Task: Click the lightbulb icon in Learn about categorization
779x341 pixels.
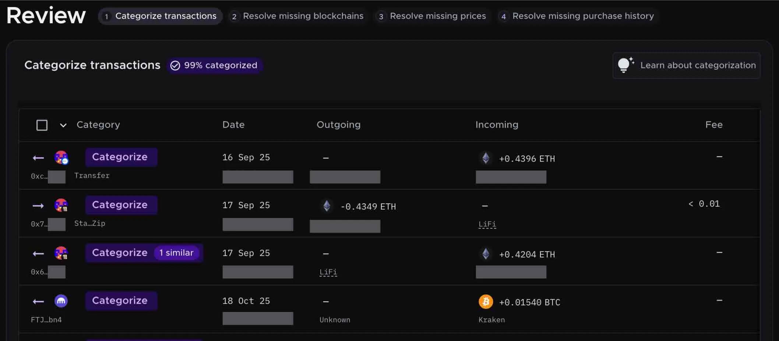Action: coord(625,65)
